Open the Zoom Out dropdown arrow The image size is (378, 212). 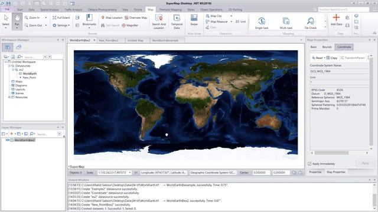coord(46,25)
